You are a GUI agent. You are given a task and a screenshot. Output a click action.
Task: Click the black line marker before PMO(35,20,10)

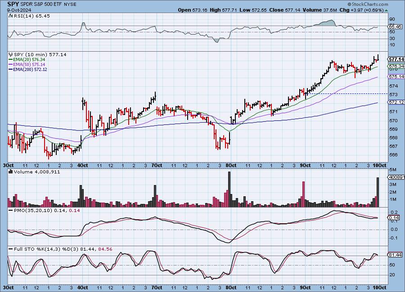click(x=11, y=211)
